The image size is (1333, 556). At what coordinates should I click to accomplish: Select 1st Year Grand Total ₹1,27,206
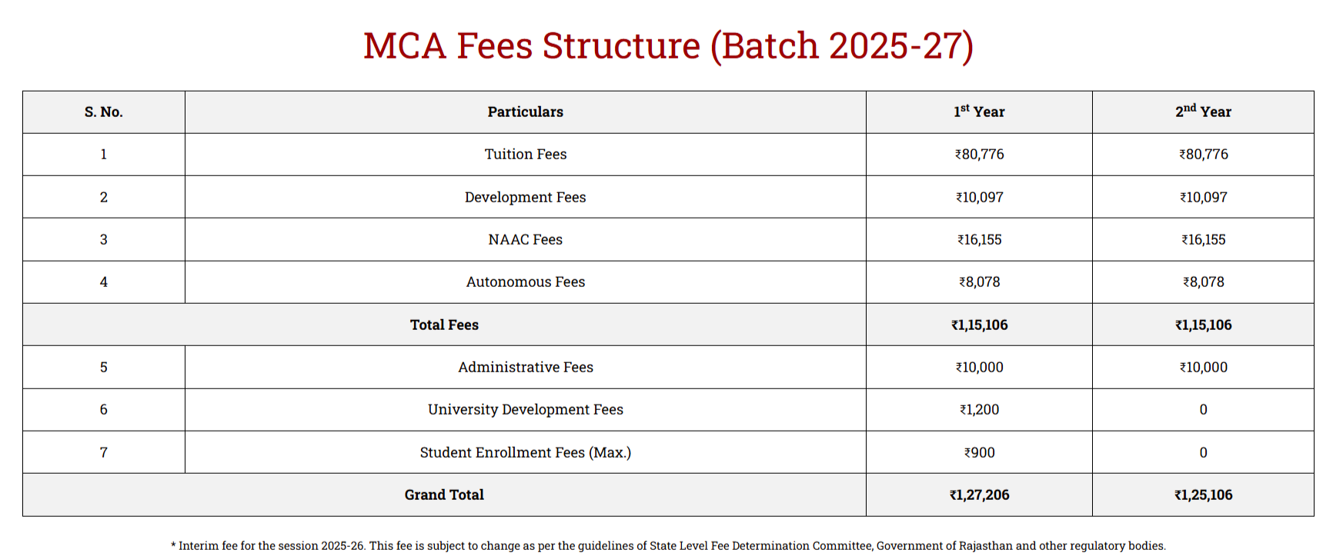click(979, 495)
